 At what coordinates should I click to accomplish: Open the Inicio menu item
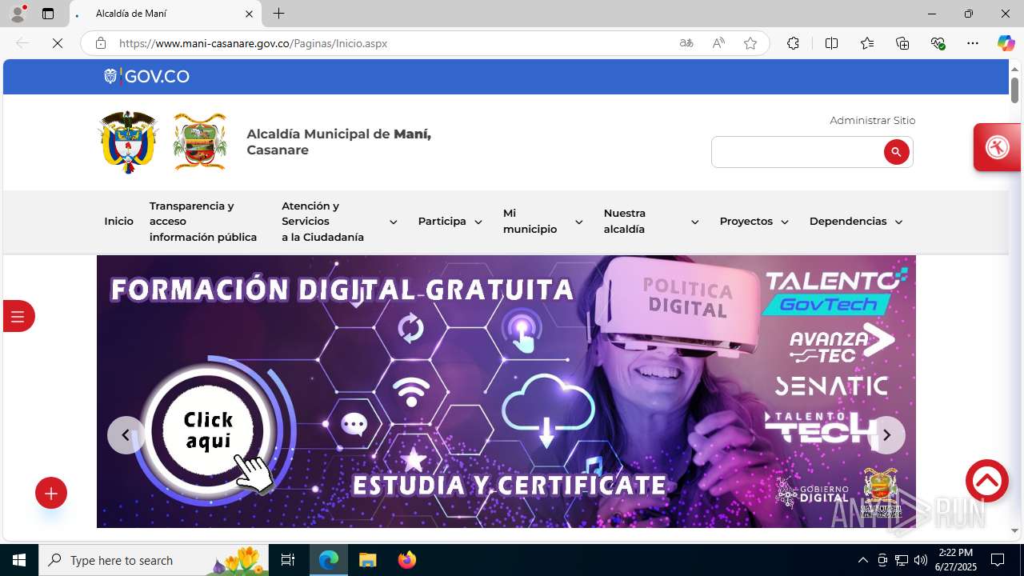[x=118, y=222]
